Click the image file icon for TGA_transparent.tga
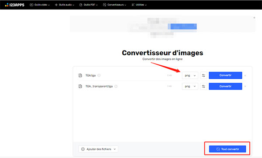This screenshot has height=158, width=262. 80,86
